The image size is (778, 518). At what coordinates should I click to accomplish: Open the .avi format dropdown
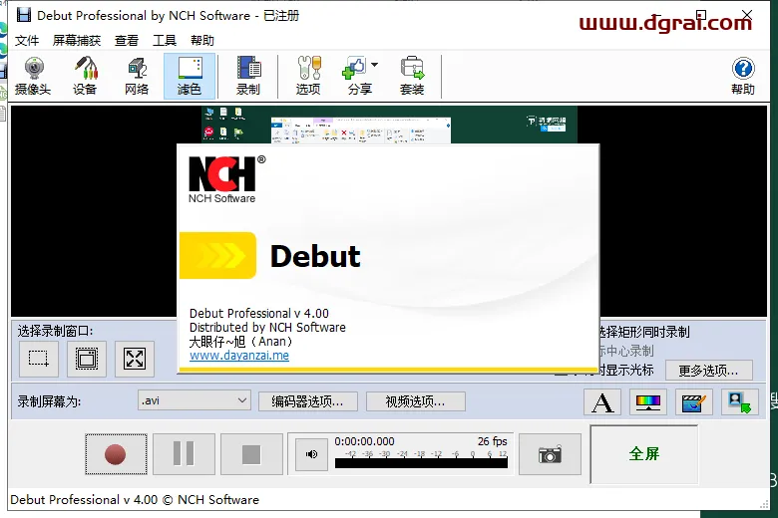pyautogui.click(x=194, y=400)
